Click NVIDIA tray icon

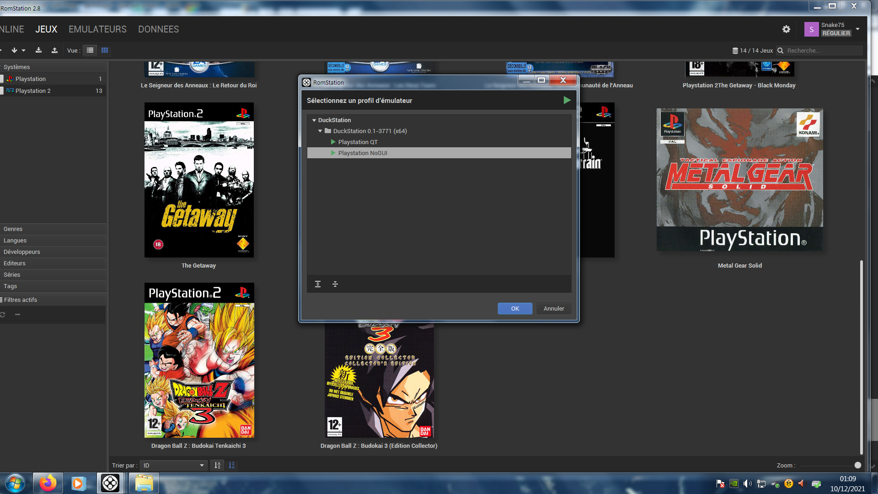pyautogui.click(x=733, y=483)
